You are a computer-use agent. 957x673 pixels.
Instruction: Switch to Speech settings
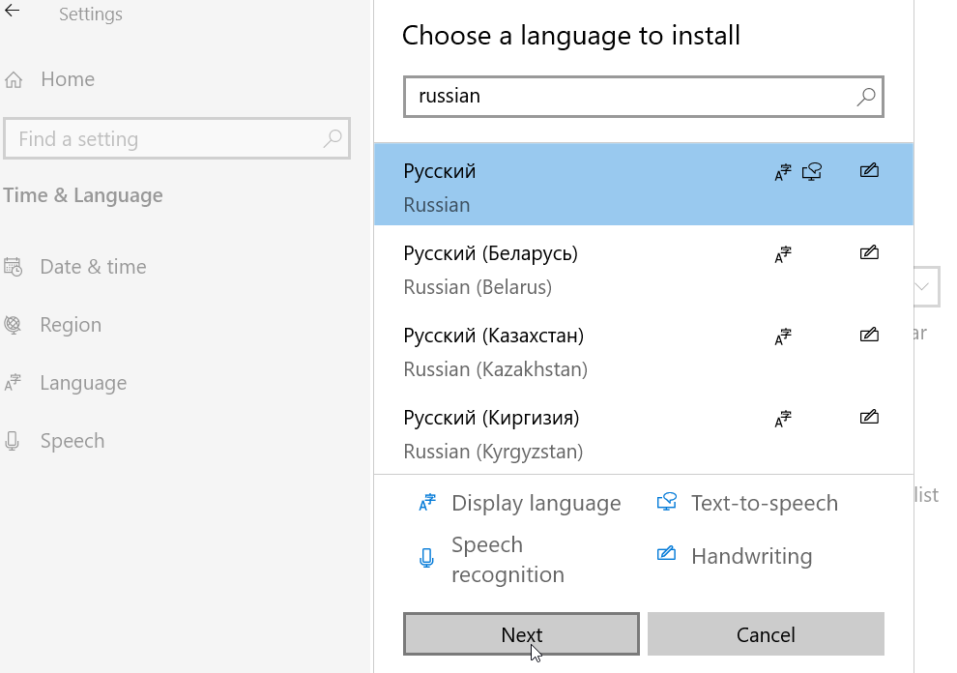coord(72,441)
